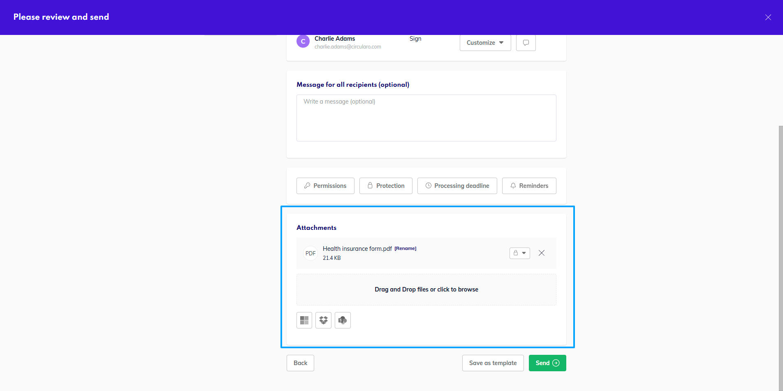783x391 pixels.
Task: Open the Reminders settings
Action: 529,186
